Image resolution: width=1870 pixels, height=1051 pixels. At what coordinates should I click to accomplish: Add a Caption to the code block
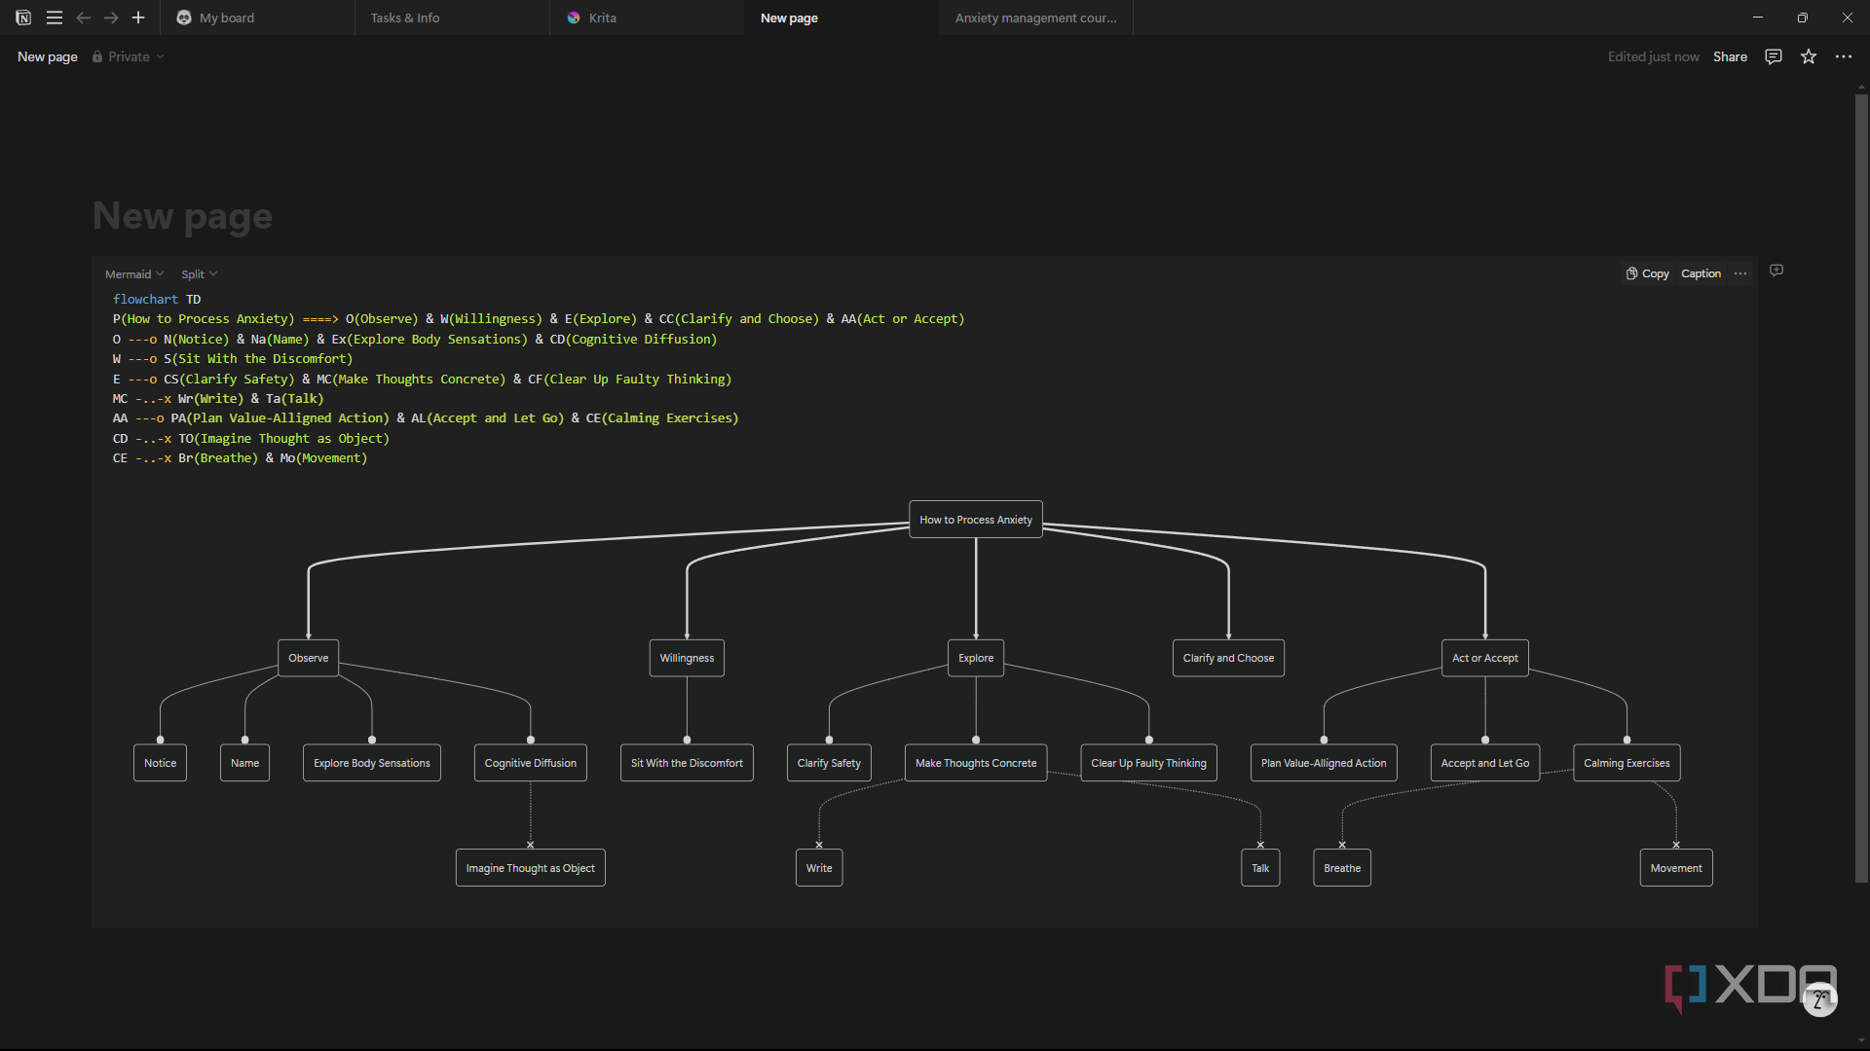pyautogui.click(x=1701, y=273)
